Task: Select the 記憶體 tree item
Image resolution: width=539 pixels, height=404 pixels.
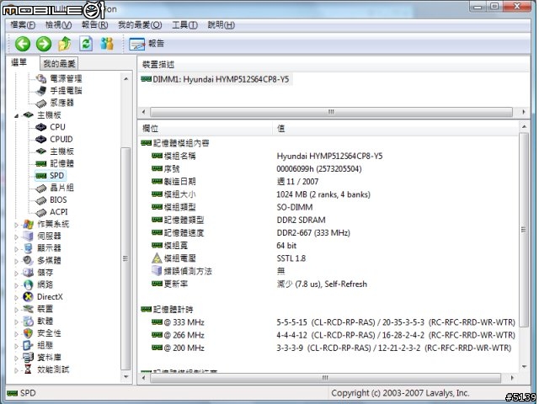Action: tap(55, 163)
